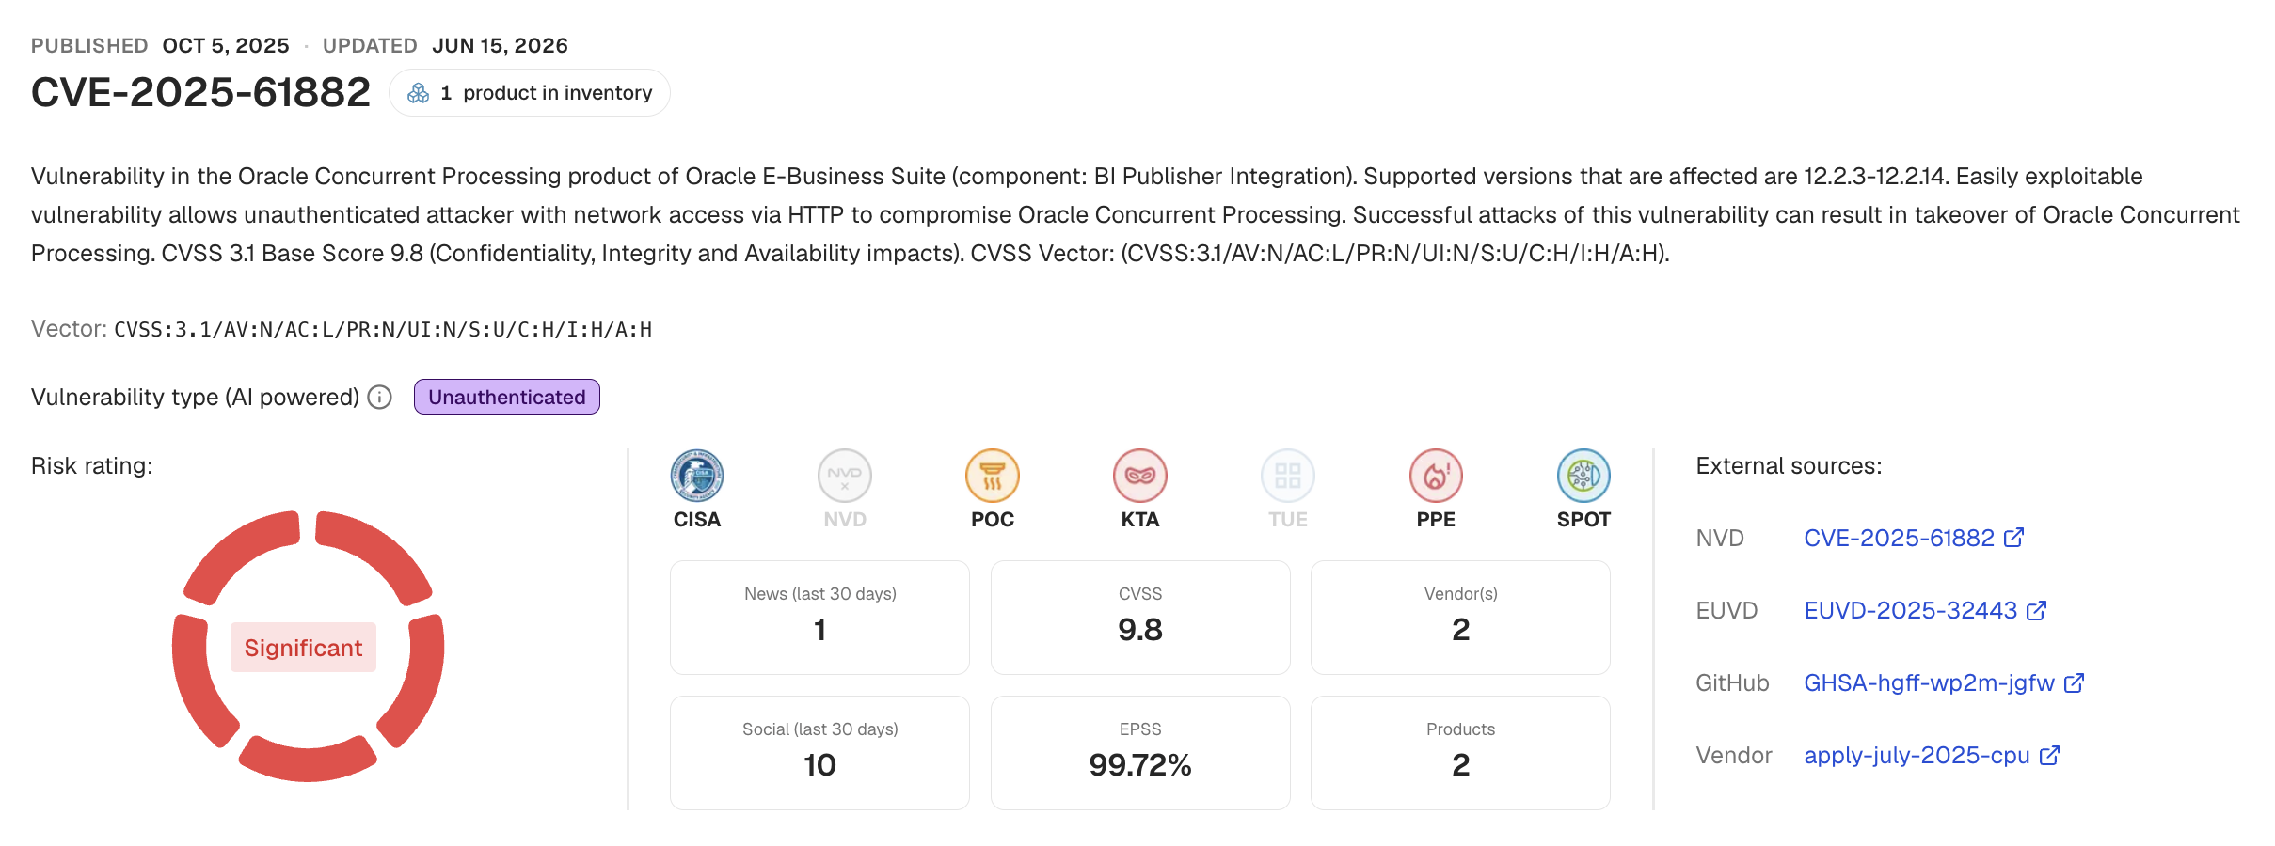This screenshot has width=2275, height=846.
Task: Click the 1 product in inventory pill
Action: click(x=530, y=93)
